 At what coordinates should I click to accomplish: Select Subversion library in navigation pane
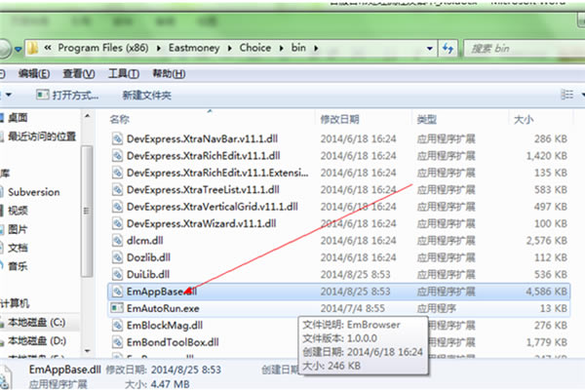[34, 192]
